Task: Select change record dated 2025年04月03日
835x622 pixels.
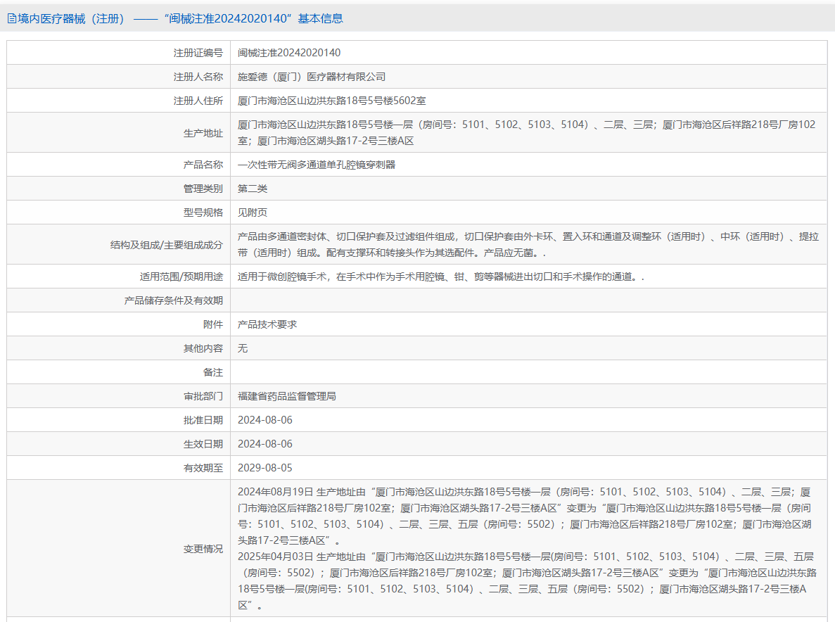Action: (x=527, y=581)
